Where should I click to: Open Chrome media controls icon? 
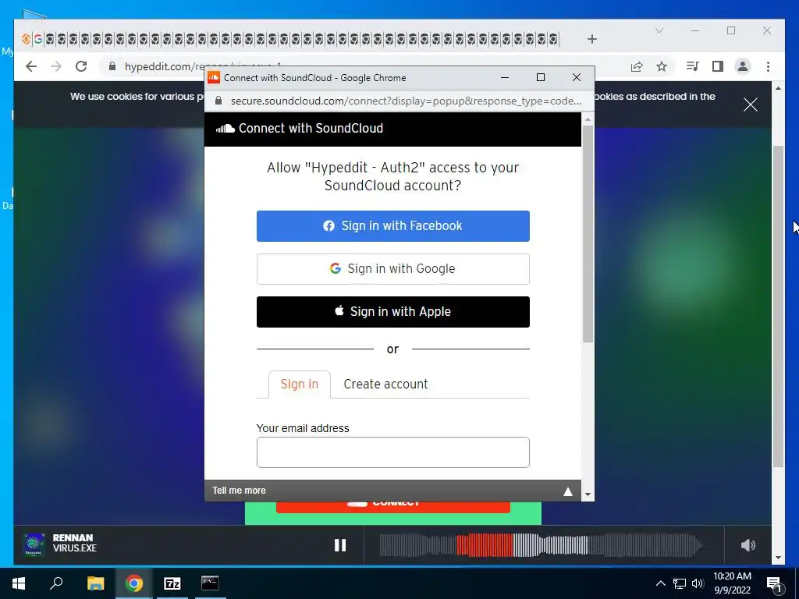692,66
